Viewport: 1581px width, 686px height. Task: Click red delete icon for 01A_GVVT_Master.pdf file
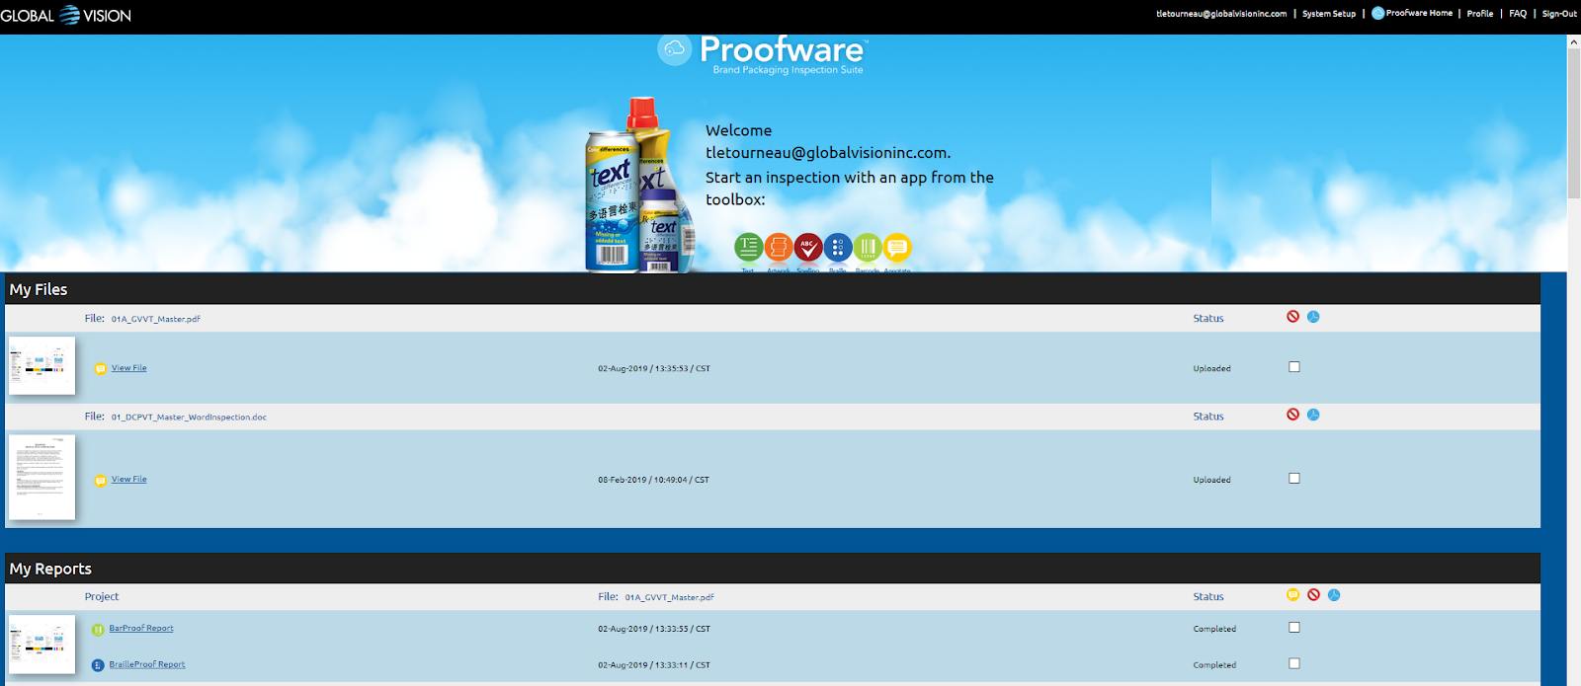1292,317
